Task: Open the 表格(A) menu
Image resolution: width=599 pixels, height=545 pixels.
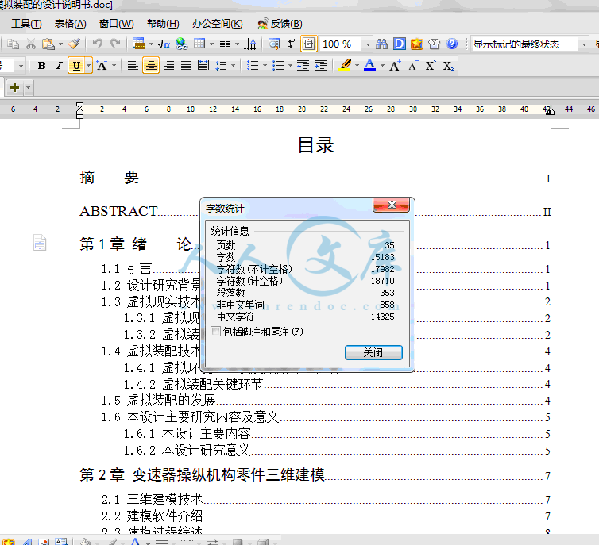Action: point(70,24)
